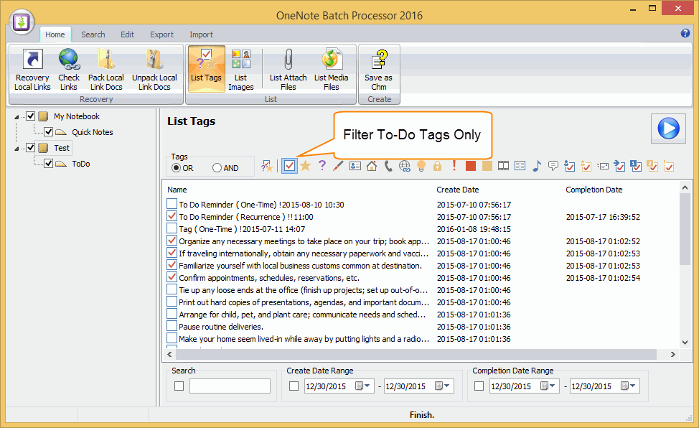
Task: Select Pack Local Link Docs
Action: point(106,69)
